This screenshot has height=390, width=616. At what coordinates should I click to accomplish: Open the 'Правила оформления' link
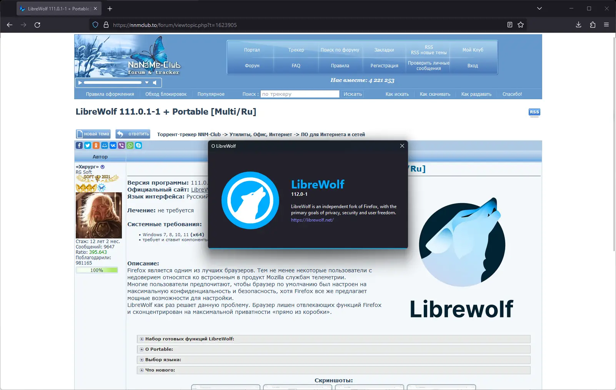110,94
